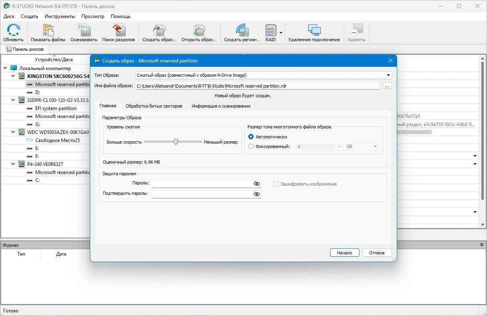The width and height of the screenshot is (487, 316).
Task: Click the P4-240 VE0R6327 drive icon
Action: (22, 164)
